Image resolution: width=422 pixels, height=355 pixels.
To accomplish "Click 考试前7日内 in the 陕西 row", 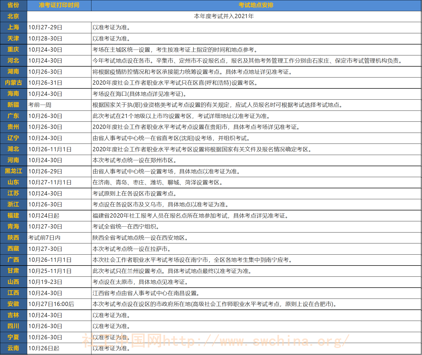I will (44, 238).
